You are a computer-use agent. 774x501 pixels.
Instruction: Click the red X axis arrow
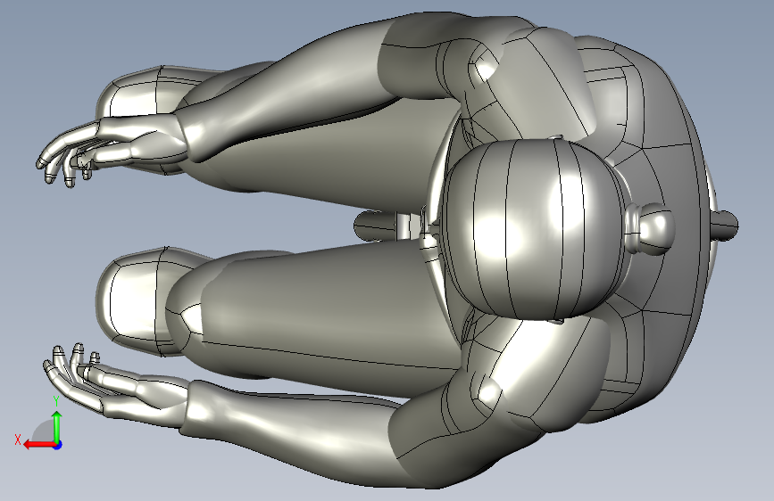(x=40, y=445)
